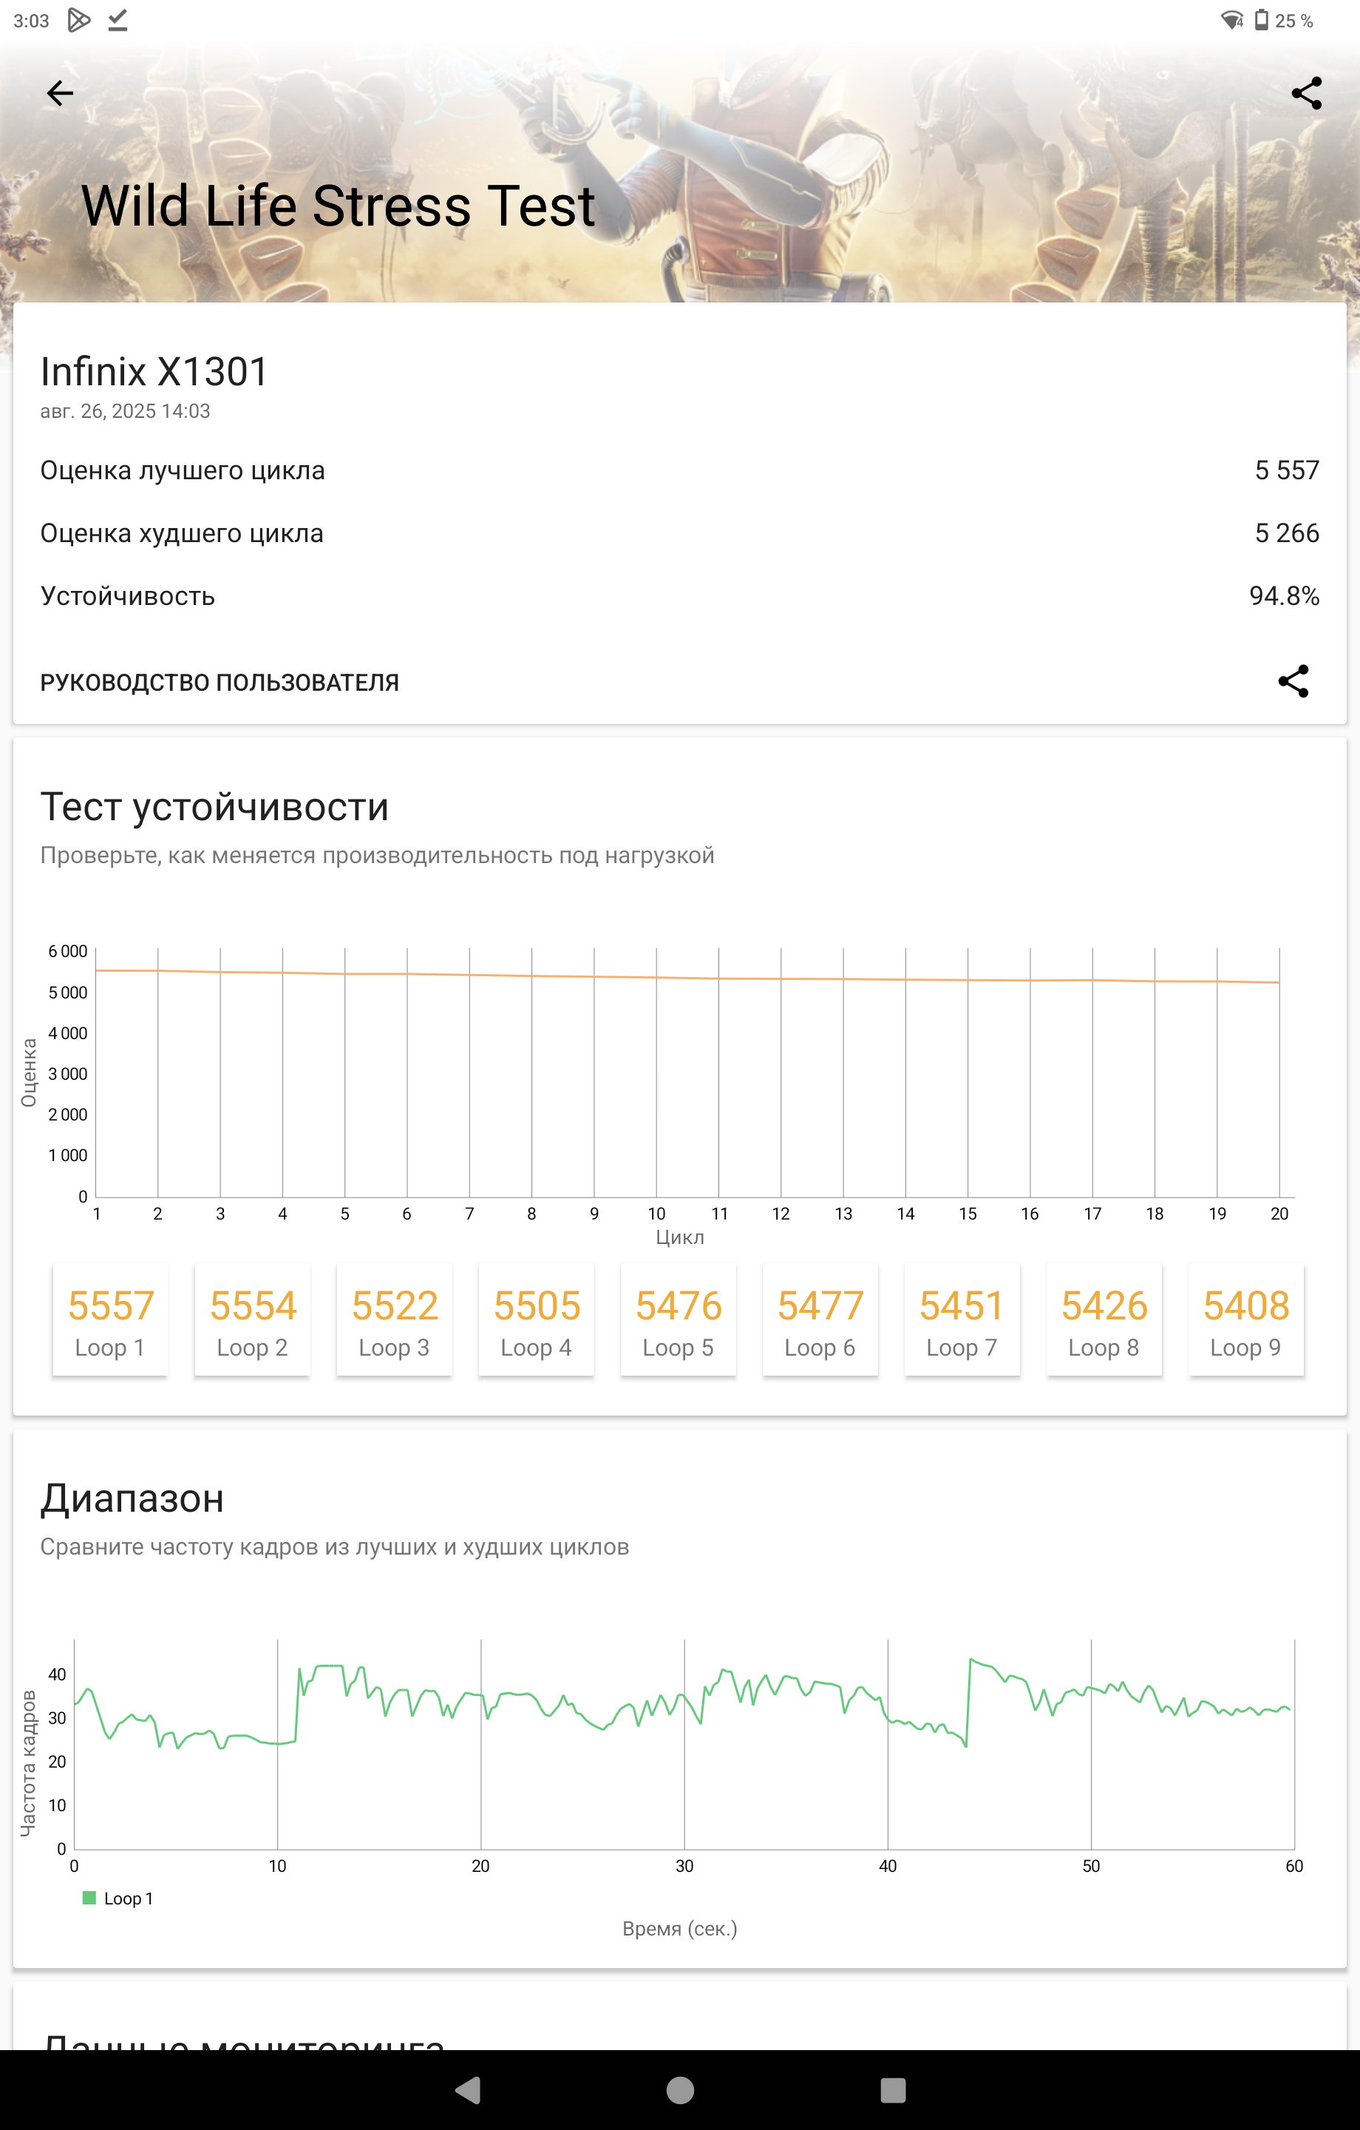Select the Loop 5 score card 5476
This screenshot has height=2130, width=1360.
point(679,1319)
